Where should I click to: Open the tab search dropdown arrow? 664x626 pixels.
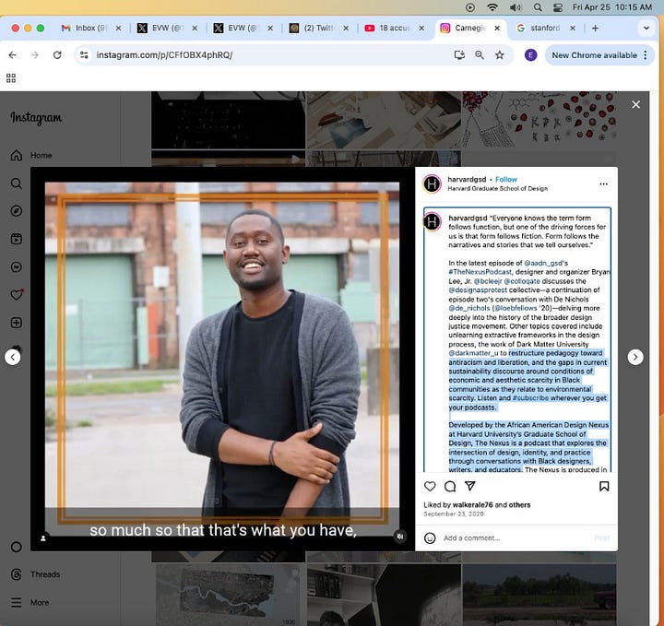tap(646, 28)
